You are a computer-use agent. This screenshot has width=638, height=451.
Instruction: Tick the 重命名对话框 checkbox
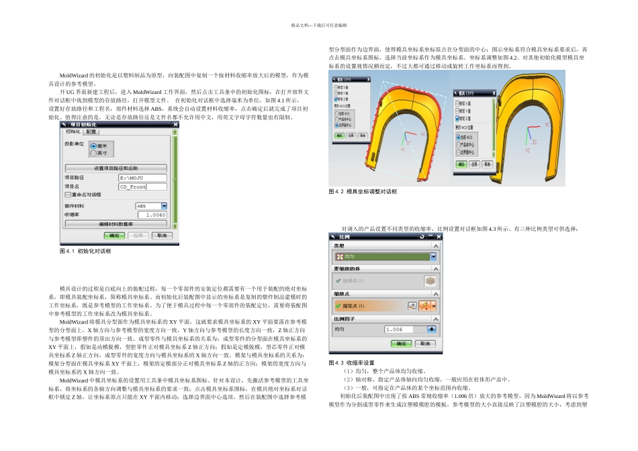68,195
